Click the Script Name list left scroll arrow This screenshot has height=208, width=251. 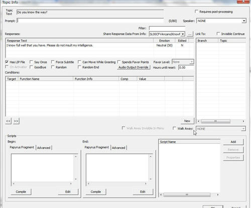coord(161,194)
